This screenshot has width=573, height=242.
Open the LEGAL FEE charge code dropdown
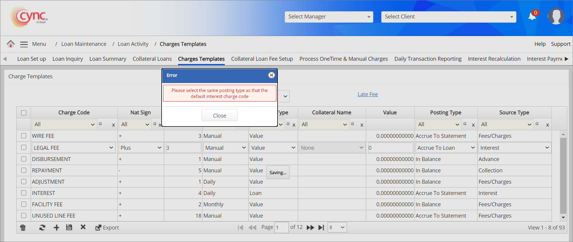pos(73,148)
